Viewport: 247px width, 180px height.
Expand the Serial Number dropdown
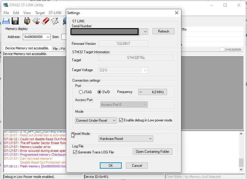pos(145,32)
